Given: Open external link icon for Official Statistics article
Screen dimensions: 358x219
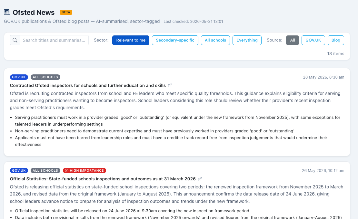Looking at the screenshot, I should tap(200, 179).
